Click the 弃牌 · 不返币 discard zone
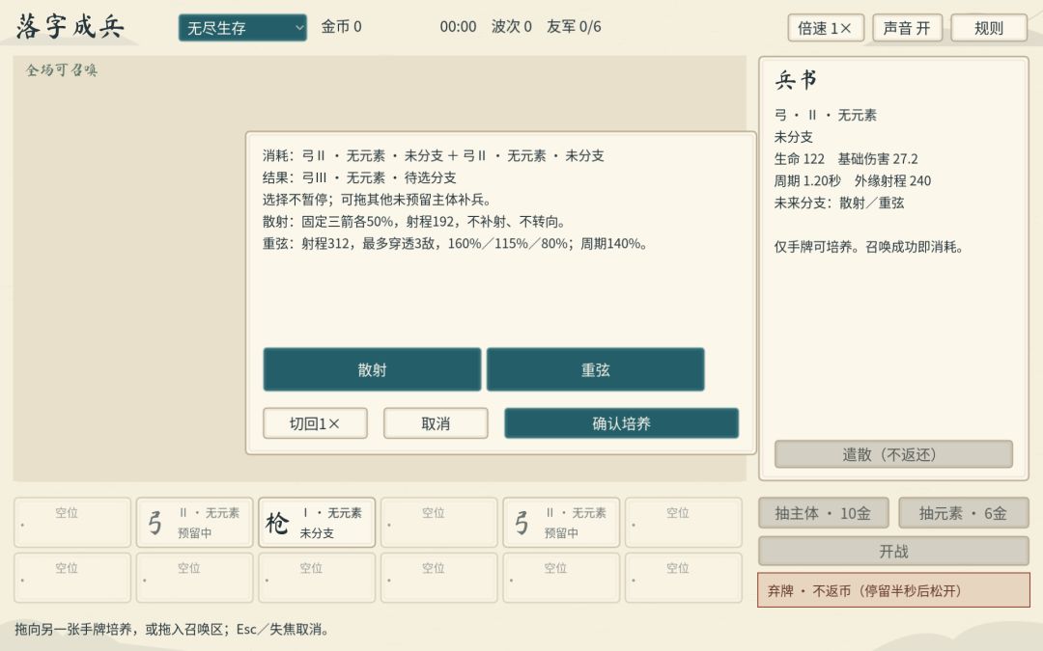This screenshot has width=1043, height=651. click(893, 590)
